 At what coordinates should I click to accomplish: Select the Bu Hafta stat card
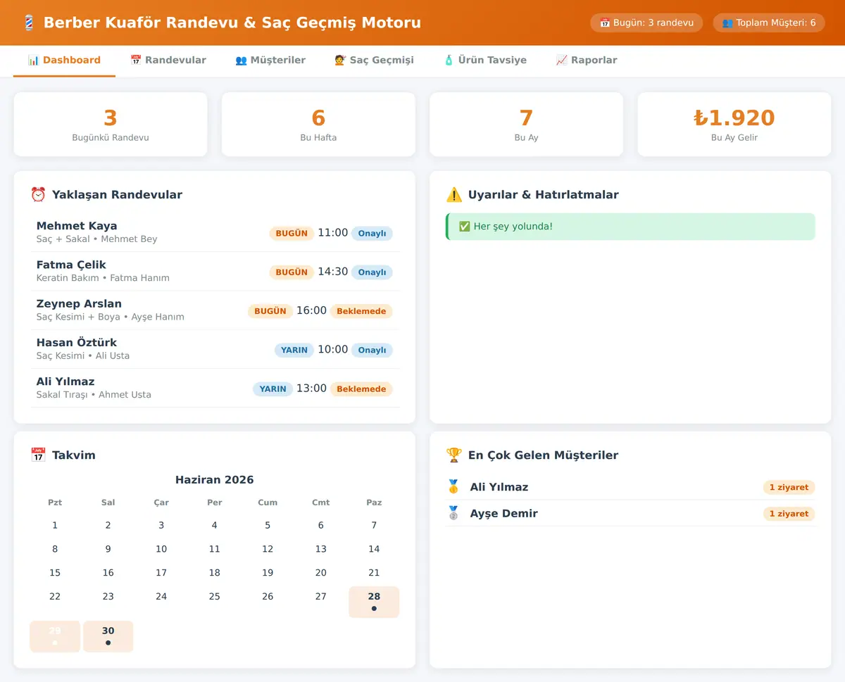point(318,125)
